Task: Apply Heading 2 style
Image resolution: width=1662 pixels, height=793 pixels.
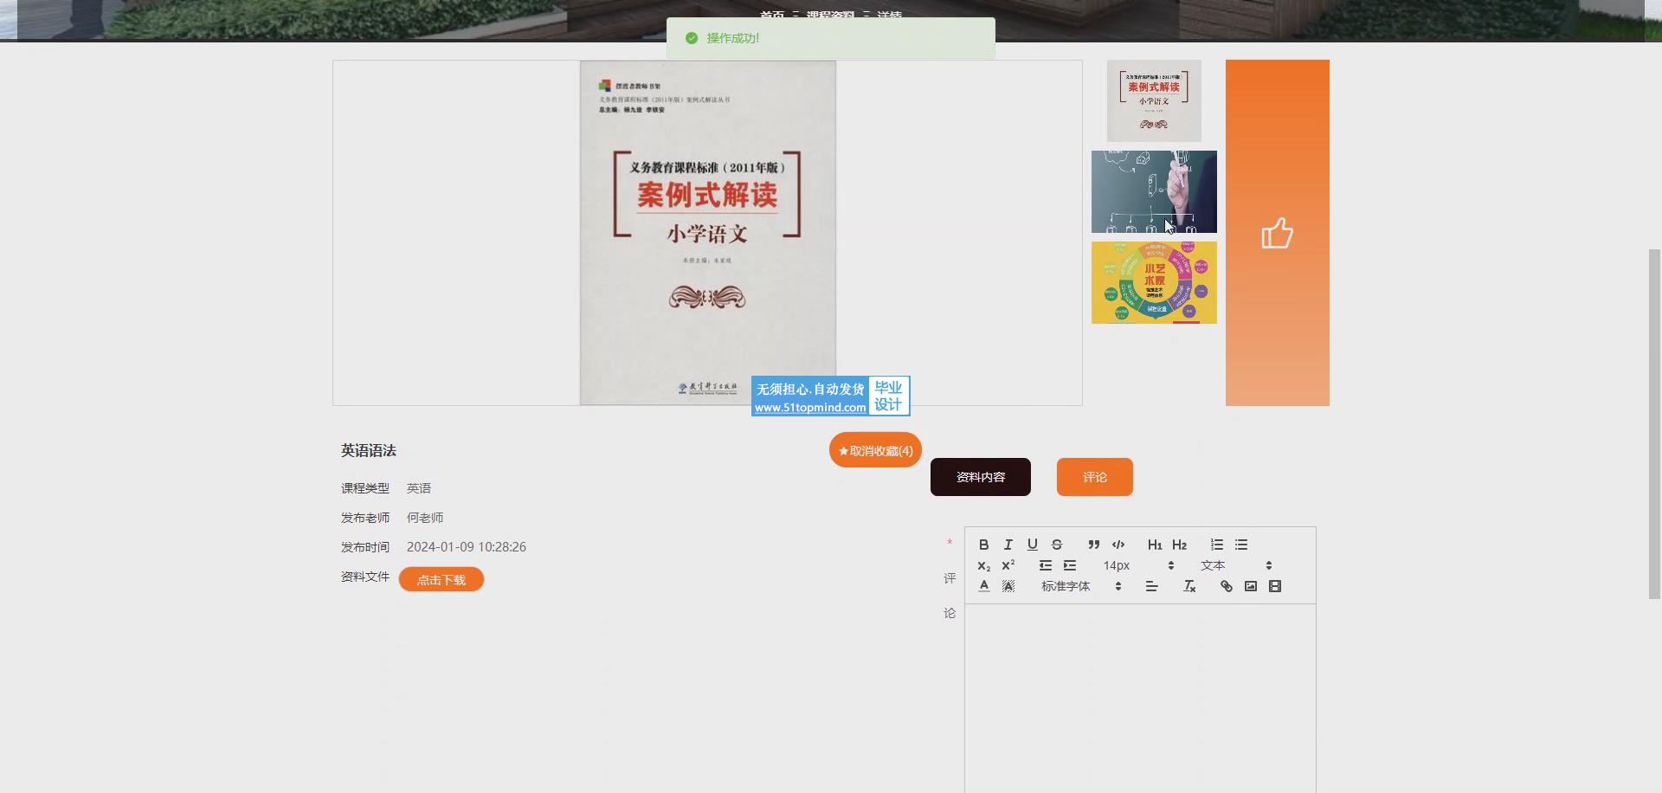Action: pyautogui.click(x=1179, y=545)
